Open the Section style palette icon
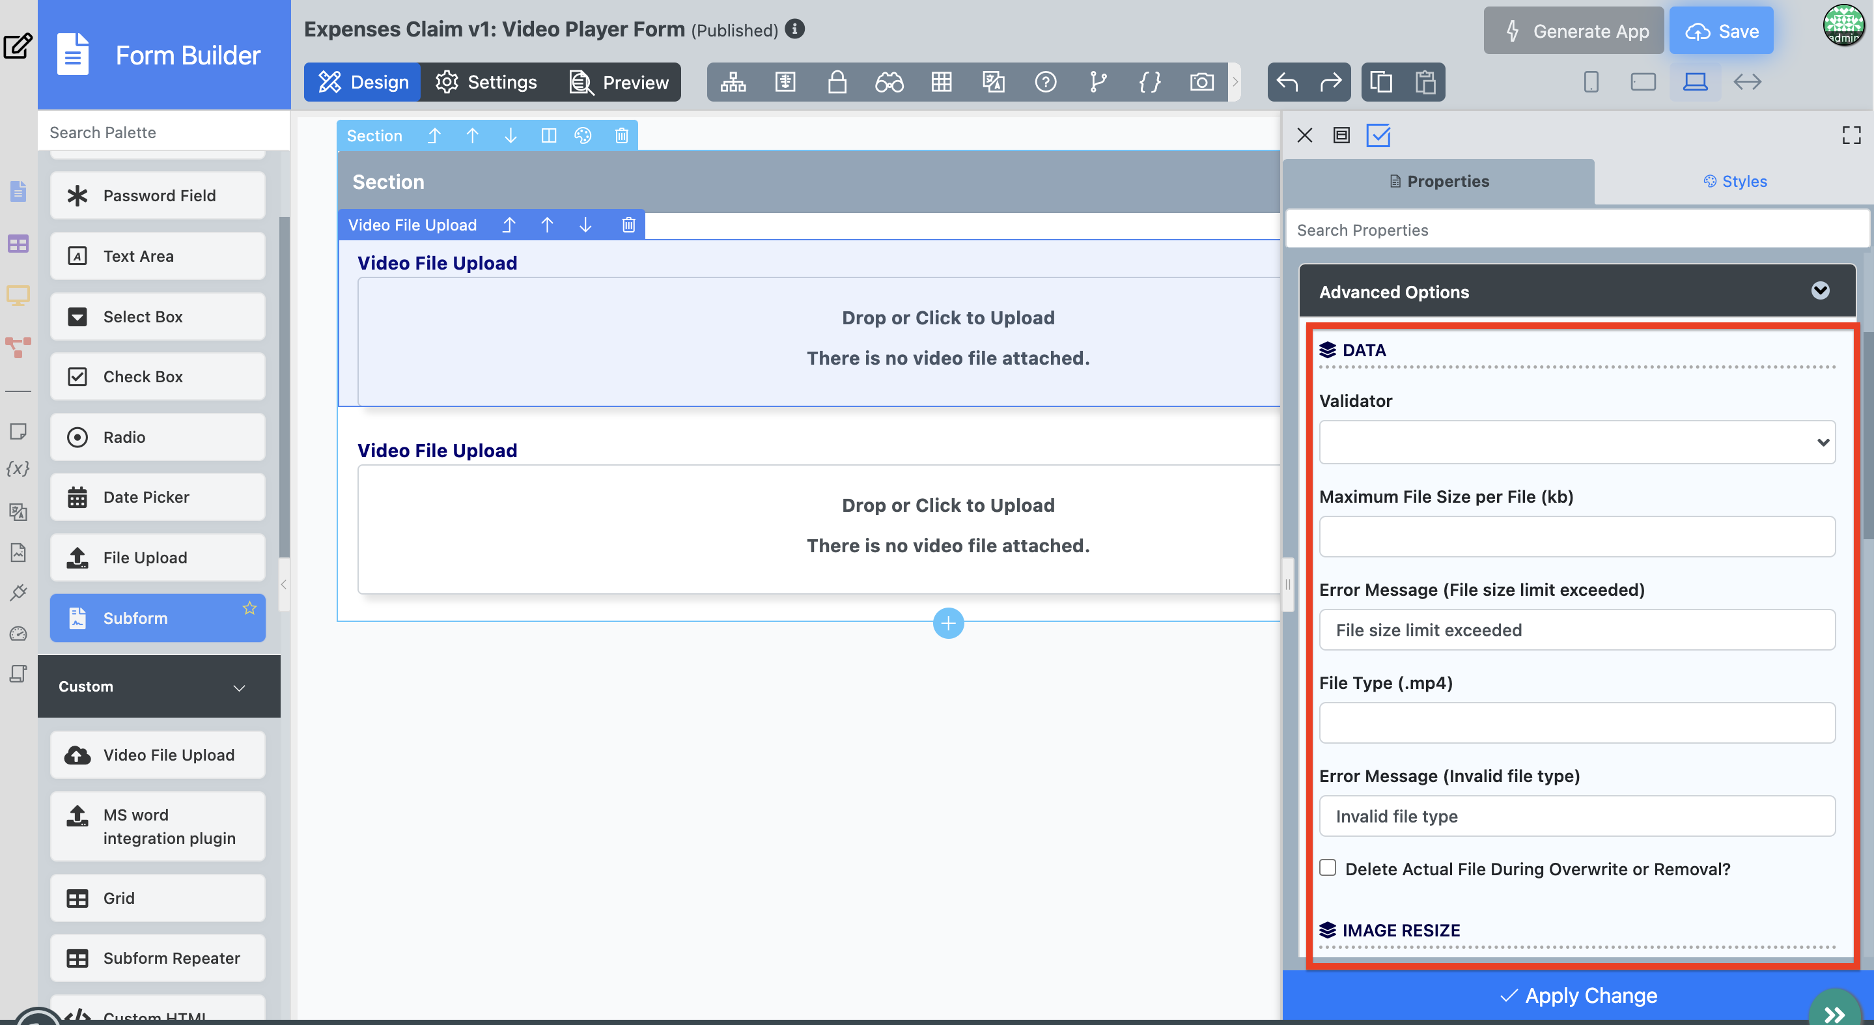Screen dimensions: 1874x1025 (583, 135)
